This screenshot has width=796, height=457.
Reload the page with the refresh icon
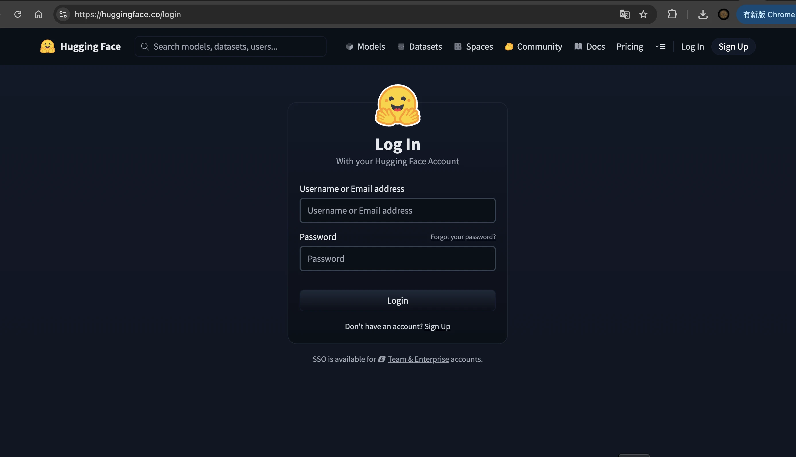point(18,14)
